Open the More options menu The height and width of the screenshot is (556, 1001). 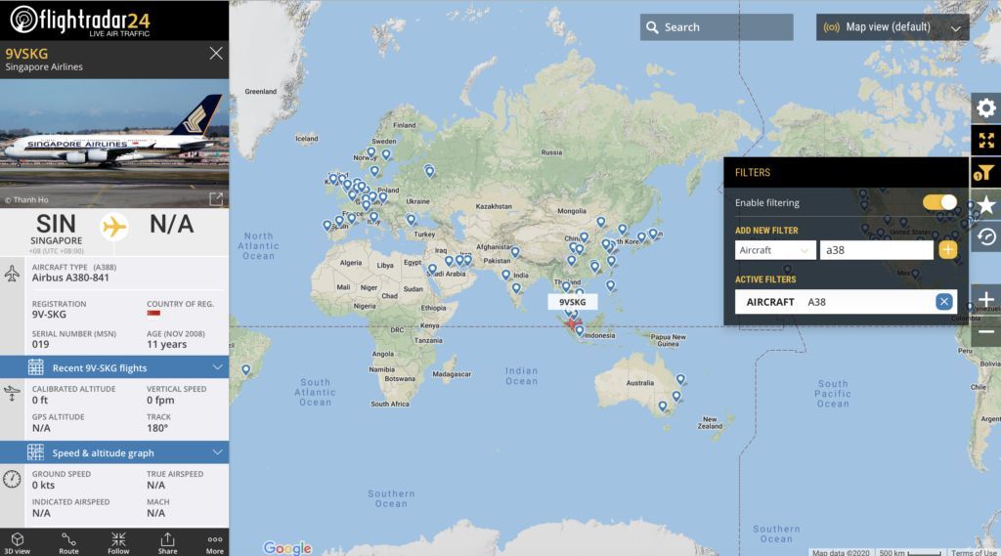click(214, 543)
